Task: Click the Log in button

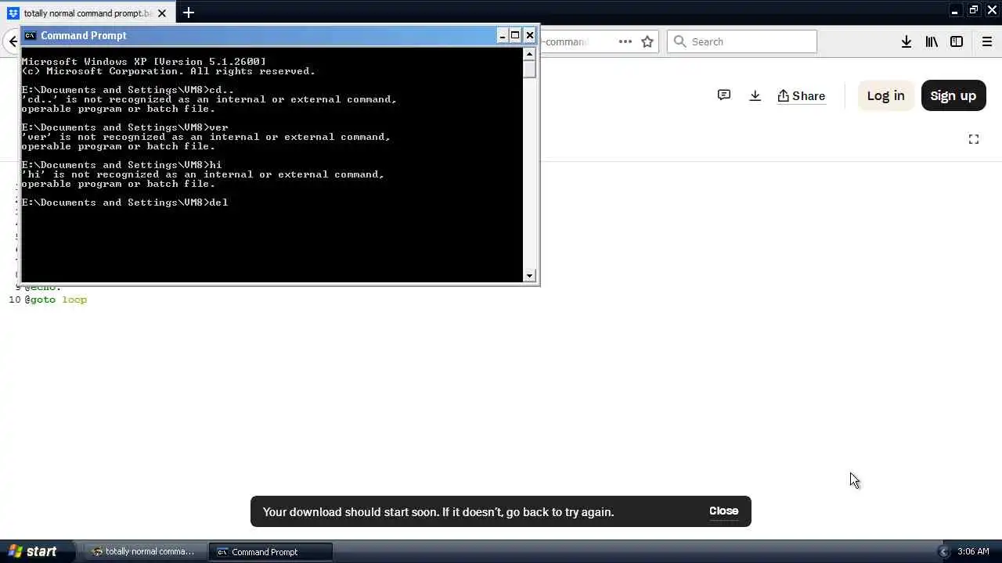Action: (885, 95)
